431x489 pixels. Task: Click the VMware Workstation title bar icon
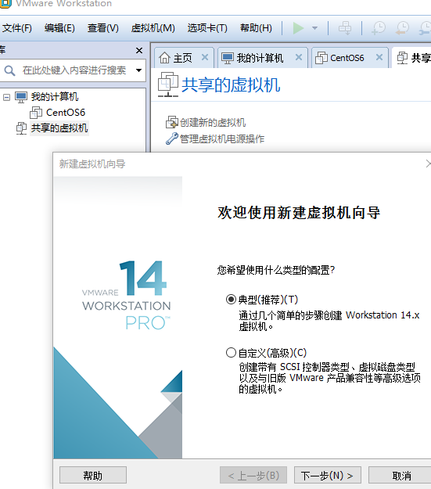5,4
